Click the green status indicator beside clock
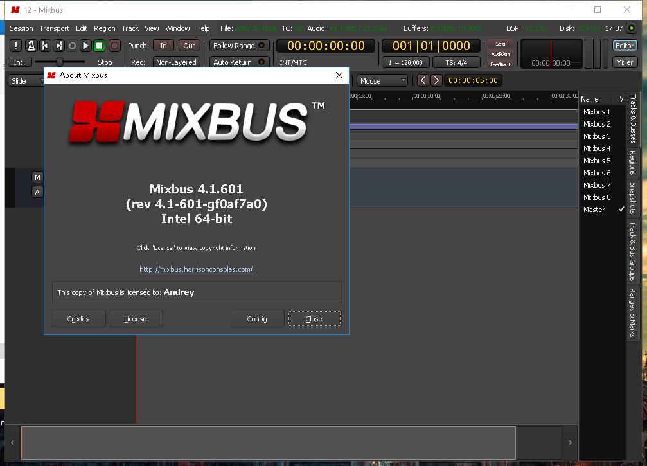The image size is (647, 466). coord(632,28)
